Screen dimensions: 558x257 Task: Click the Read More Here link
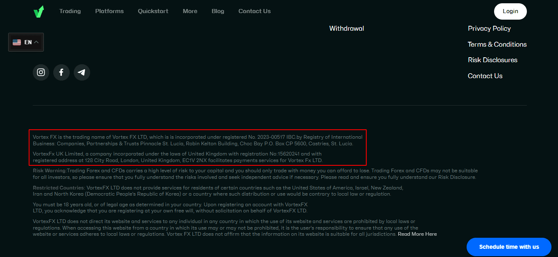(417, 234)
